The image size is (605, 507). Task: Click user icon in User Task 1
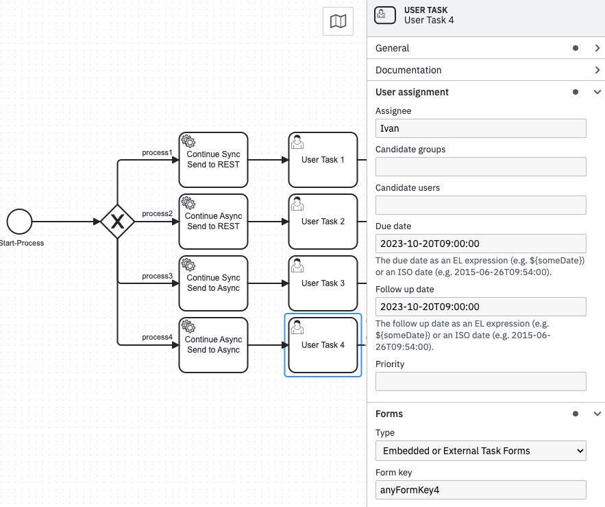pos(298,142)
